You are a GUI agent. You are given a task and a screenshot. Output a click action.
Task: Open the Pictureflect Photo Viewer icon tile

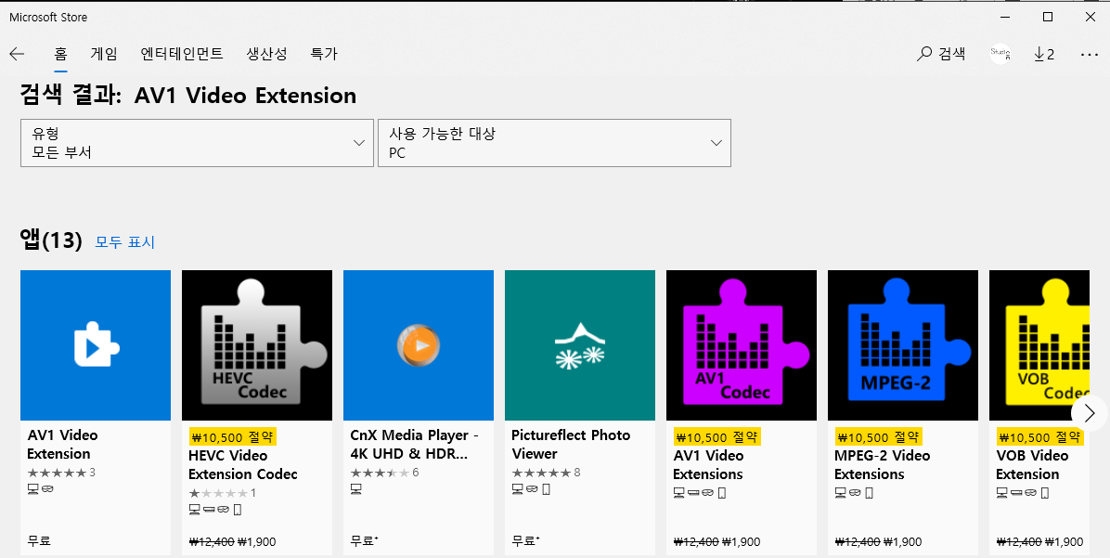pyautogui.click(x=580, y=344)
